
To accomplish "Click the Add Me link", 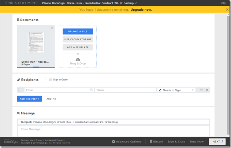I will pyautogui.click(x=51, y=99).
